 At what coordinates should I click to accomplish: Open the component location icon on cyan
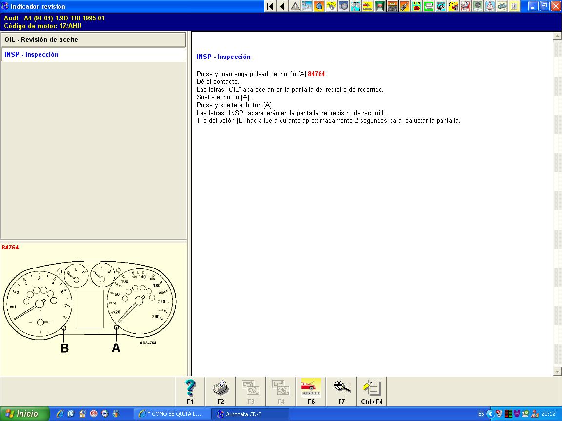click(x=441, y=6)
